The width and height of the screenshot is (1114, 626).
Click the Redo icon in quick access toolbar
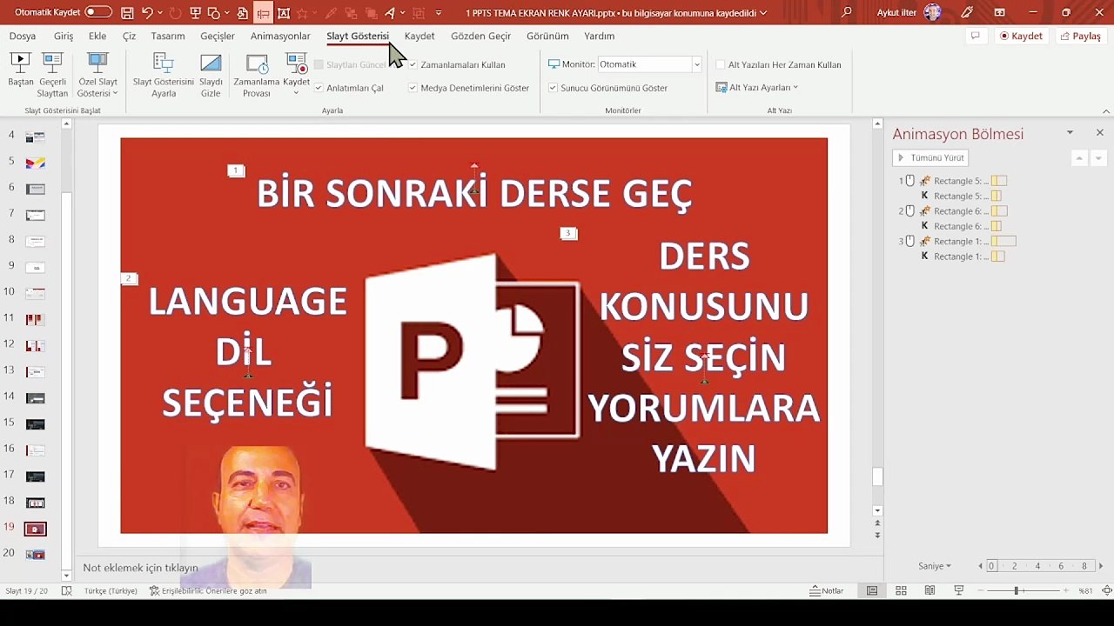pyautogui.click(x=177, y=13)
